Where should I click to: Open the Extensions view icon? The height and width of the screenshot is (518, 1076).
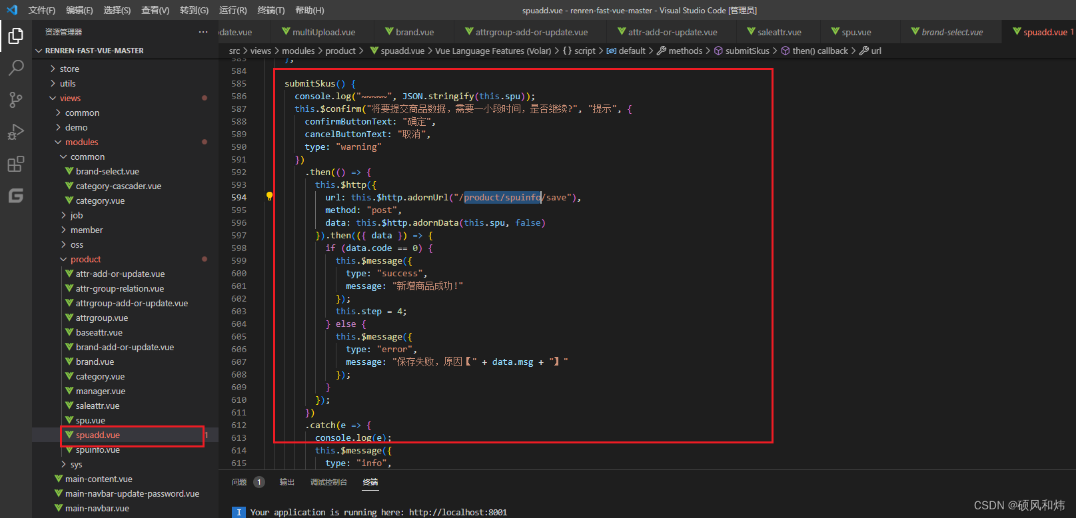click(x=16, y=164)
